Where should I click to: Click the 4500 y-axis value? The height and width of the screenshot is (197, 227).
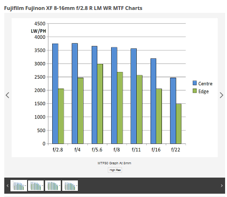point(40,24)
